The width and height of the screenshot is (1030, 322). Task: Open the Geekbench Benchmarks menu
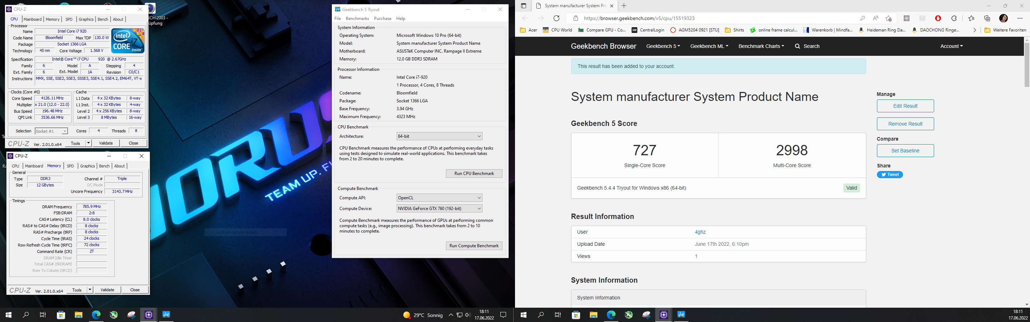click(357, 19)
